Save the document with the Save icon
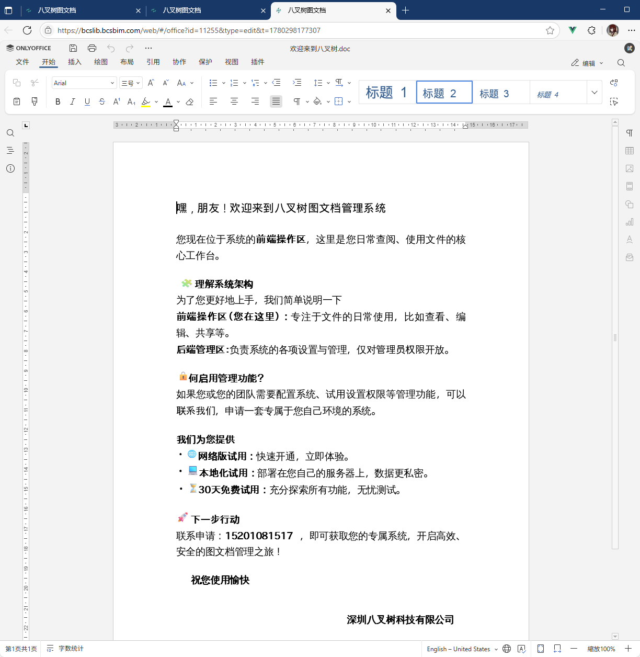640x657 pixels. pos(73,48)
